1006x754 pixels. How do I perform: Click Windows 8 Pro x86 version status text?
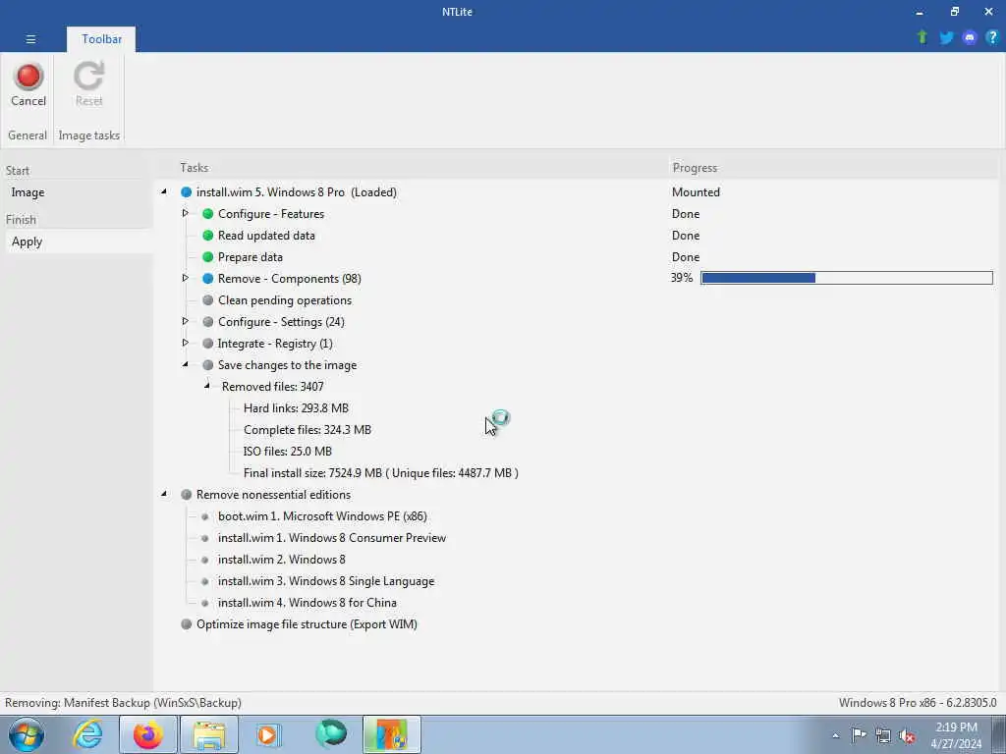point(918,703)
